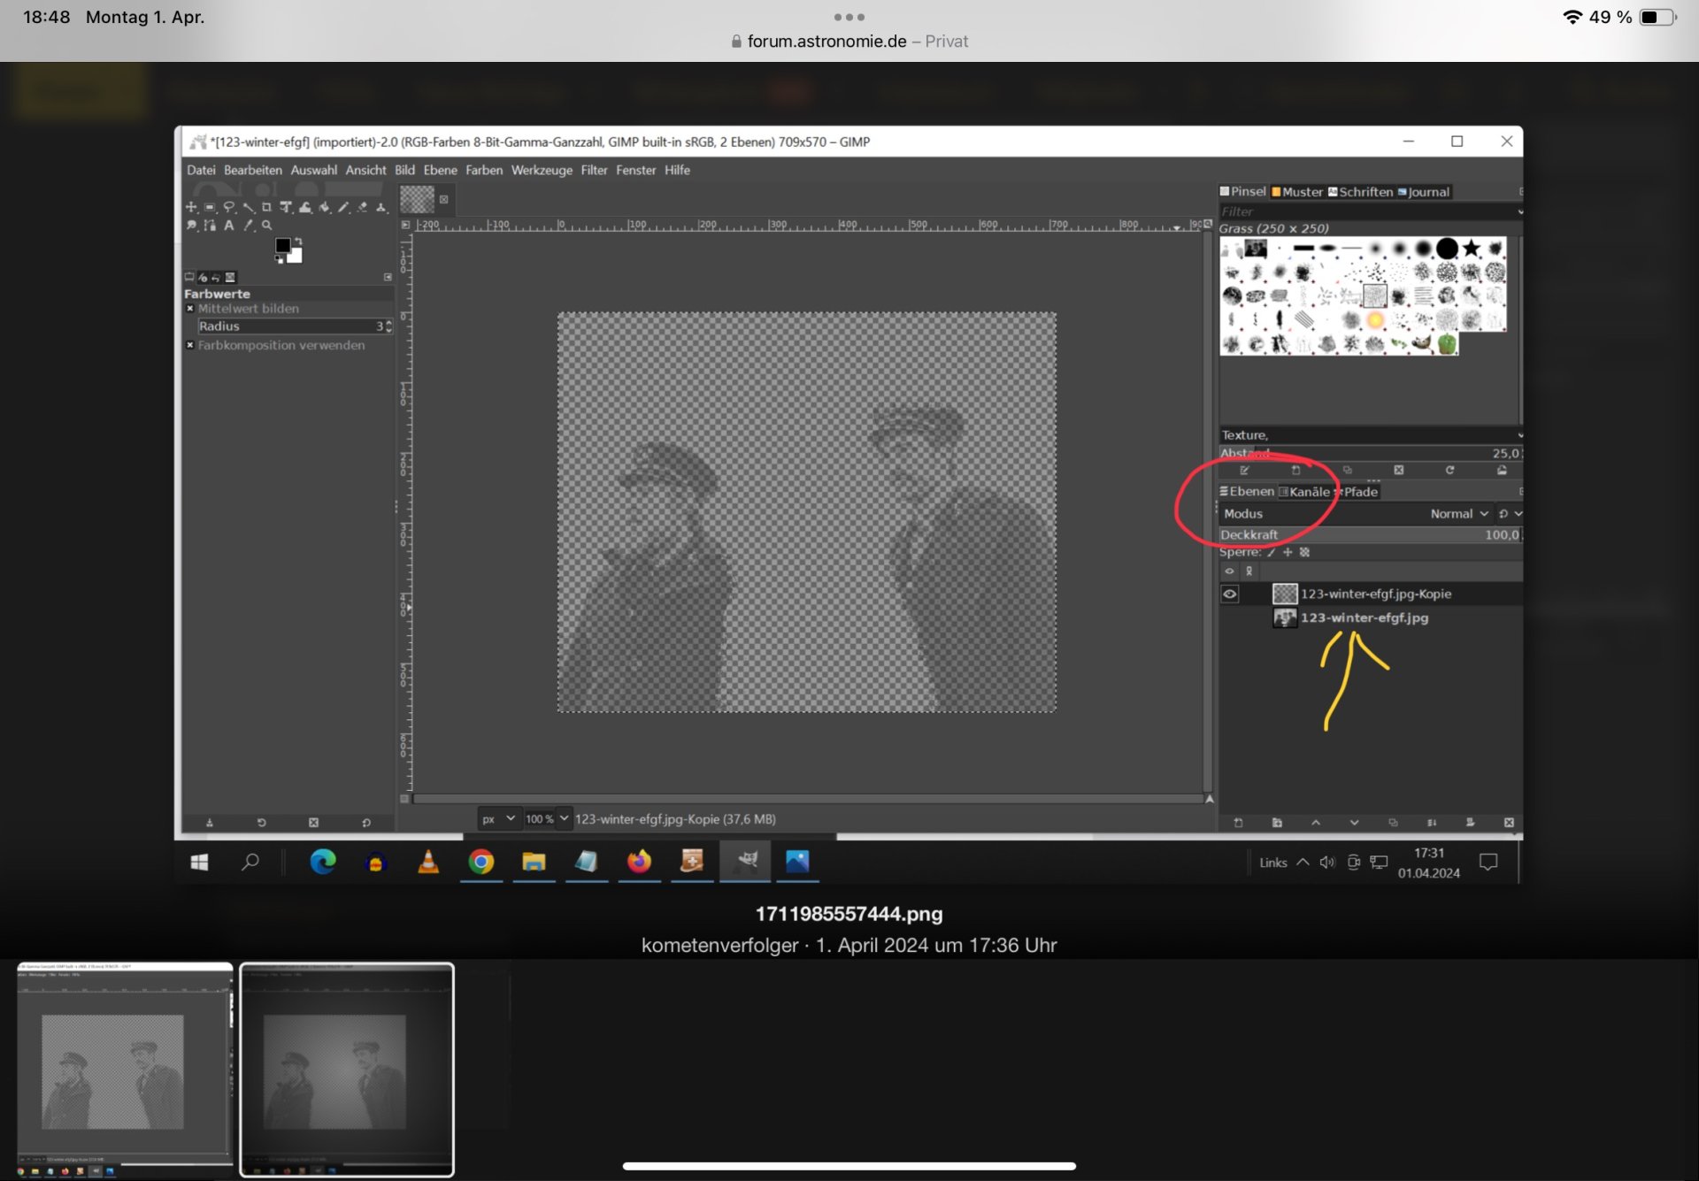
Task: Select the Clone stamp tool
Action: click(381, 207)
